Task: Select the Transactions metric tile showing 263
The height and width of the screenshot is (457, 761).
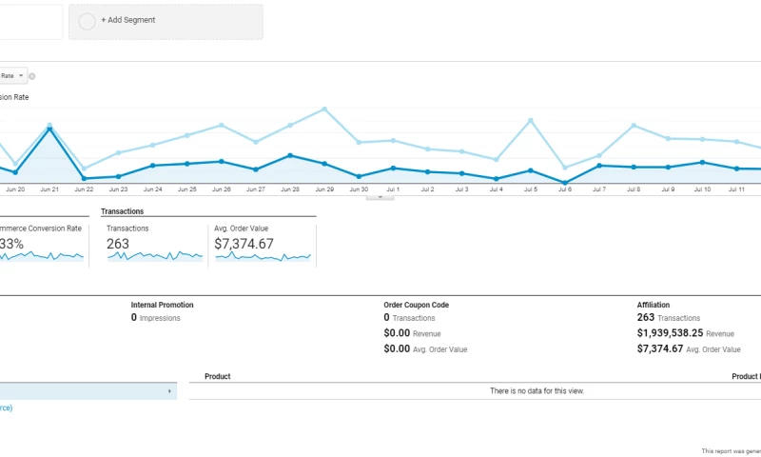Action: tap(153, 244)
